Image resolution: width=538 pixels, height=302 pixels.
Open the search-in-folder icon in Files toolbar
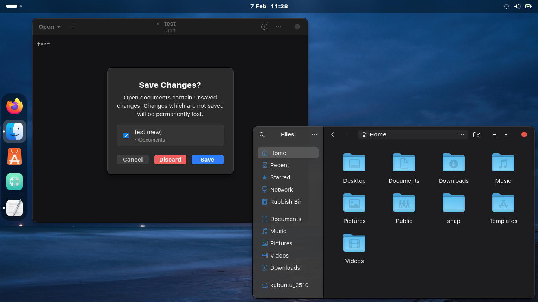coord(477,134)
